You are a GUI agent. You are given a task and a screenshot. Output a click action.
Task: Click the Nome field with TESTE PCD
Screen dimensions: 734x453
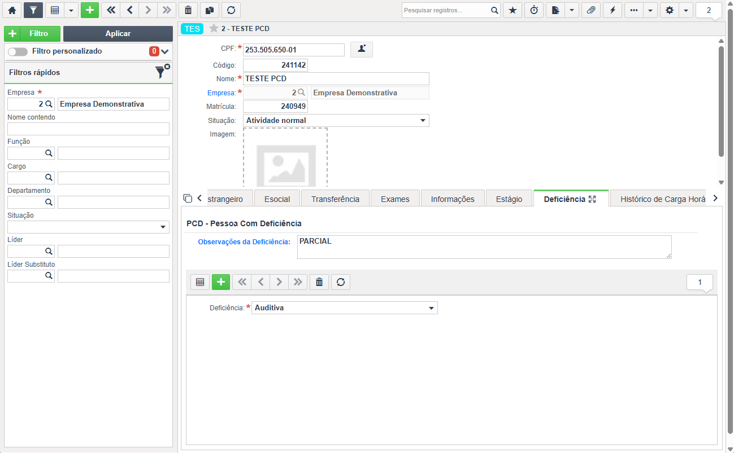click(336, 78)
